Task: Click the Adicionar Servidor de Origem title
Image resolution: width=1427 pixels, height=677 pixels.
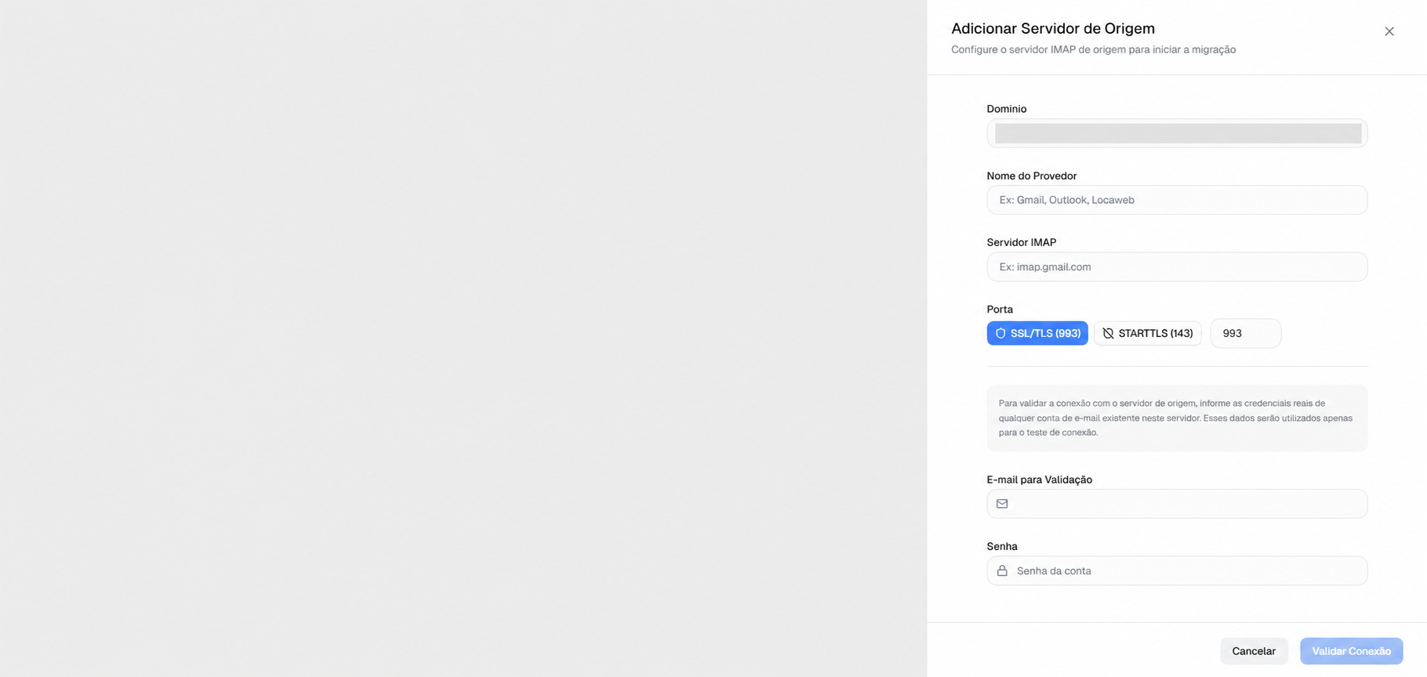Action: pos(1053,28)
